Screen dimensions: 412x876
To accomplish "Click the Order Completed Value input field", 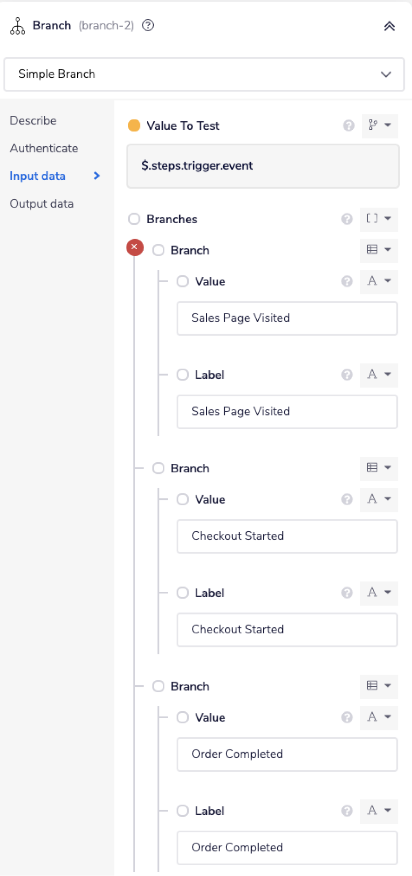I will point(287,754).
